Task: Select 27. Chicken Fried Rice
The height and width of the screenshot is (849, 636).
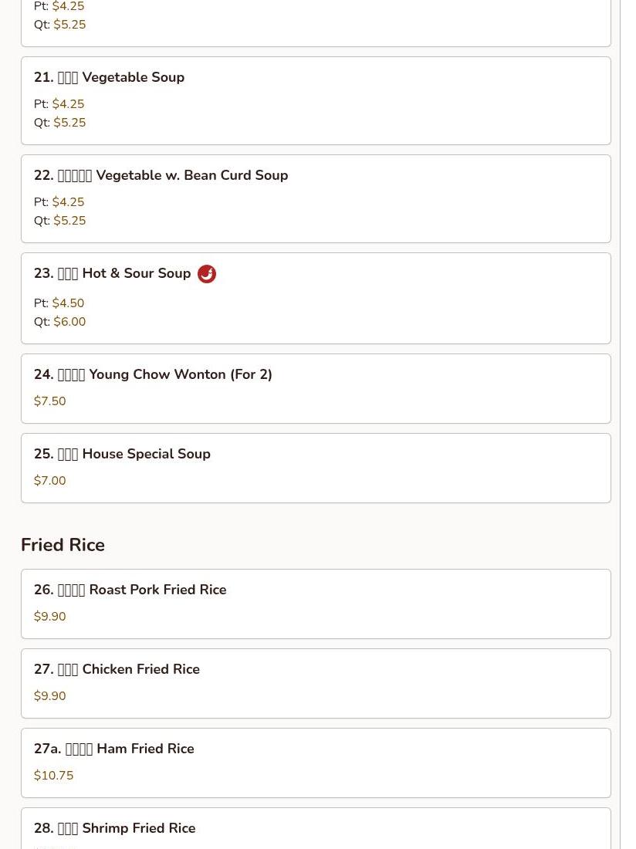Action: point(316,684)
